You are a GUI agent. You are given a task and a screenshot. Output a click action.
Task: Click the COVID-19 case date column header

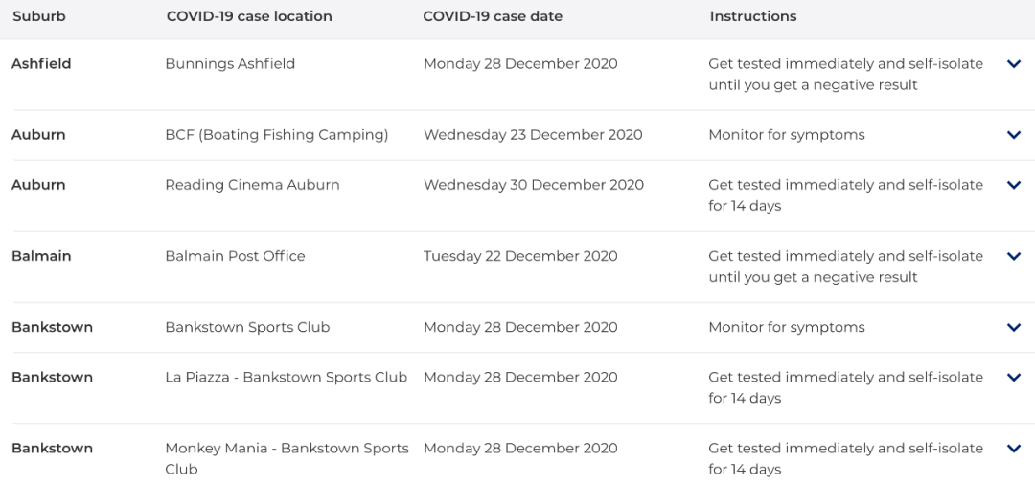493,16
